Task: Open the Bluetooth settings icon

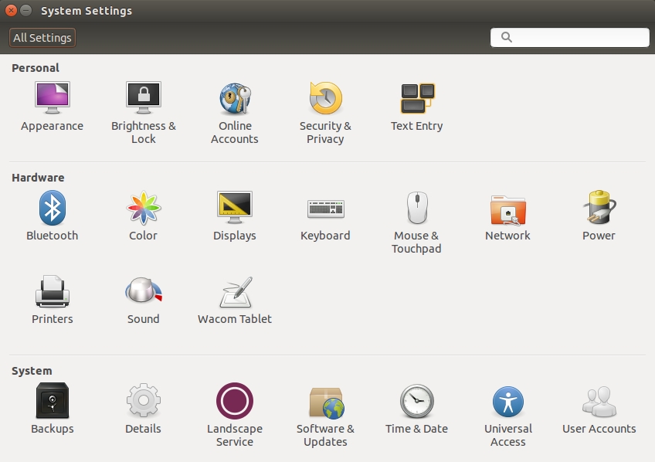Action: [53, 208]
